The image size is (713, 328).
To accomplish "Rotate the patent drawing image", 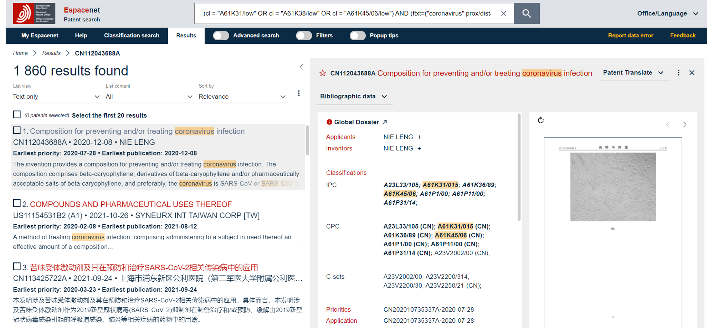I will tap(541, 121).
